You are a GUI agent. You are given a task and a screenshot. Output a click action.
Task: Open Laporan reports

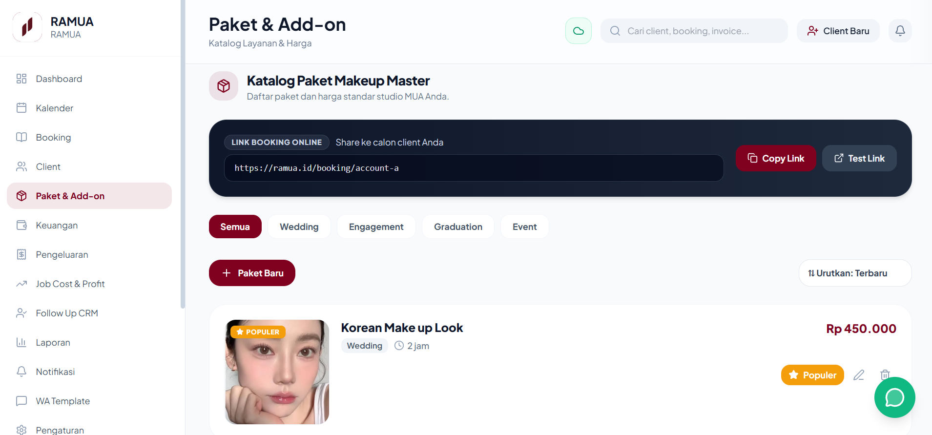(x=89, y=342)
